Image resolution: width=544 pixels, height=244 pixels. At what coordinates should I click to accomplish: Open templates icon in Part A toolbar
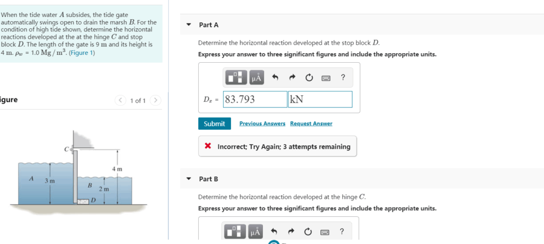(237, 78)
